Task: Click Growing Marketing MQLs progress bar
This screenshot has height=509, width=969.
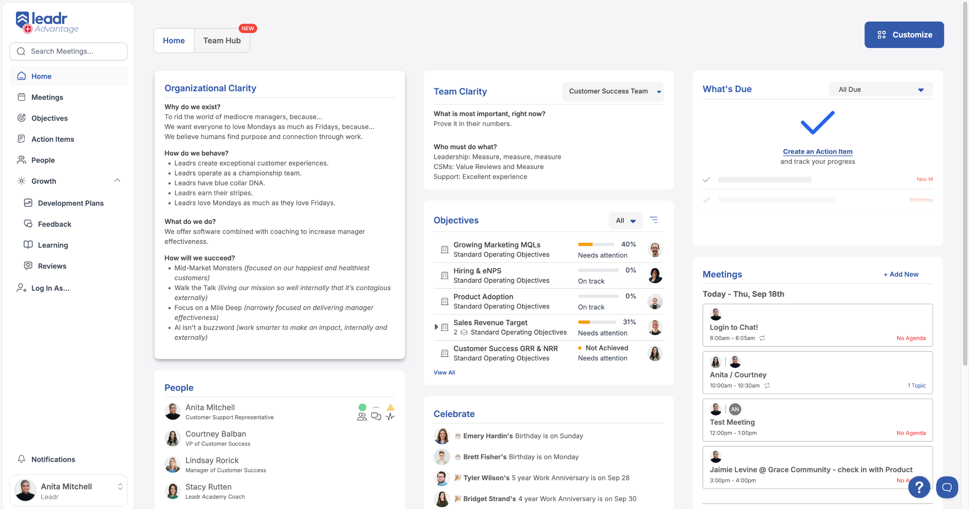Action: coord(596,245)
